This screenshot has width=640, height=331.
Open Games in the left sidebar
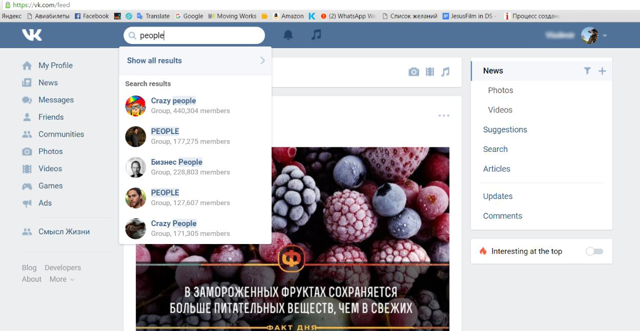point(50,186)
